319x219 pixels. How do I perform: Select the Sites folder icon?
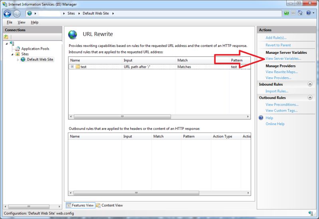point(18,54)
